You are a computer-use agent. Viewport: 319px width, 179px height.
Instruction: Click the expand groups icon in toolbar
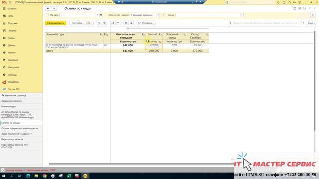(x=113, y=23)
